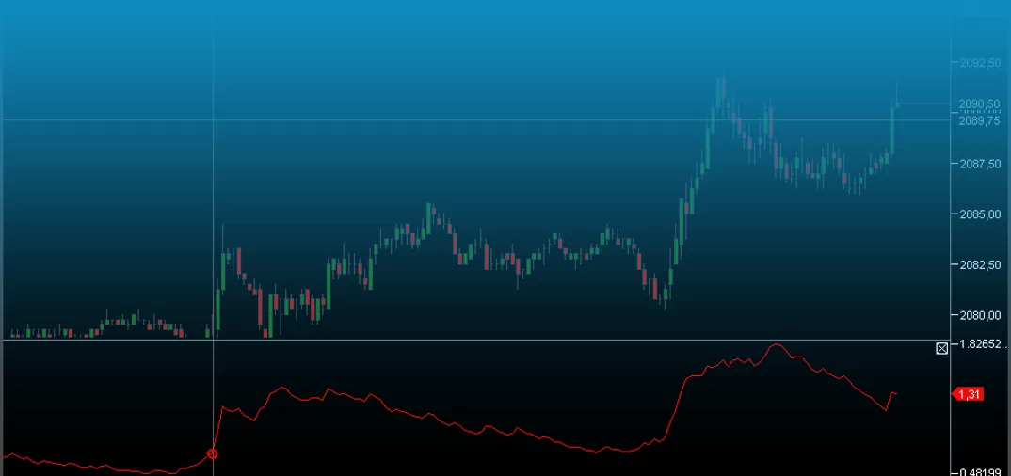Click the 1.82652 indicator scale maximum label
This screenshot has height=476, width=1011.
[x=984, y=344]
